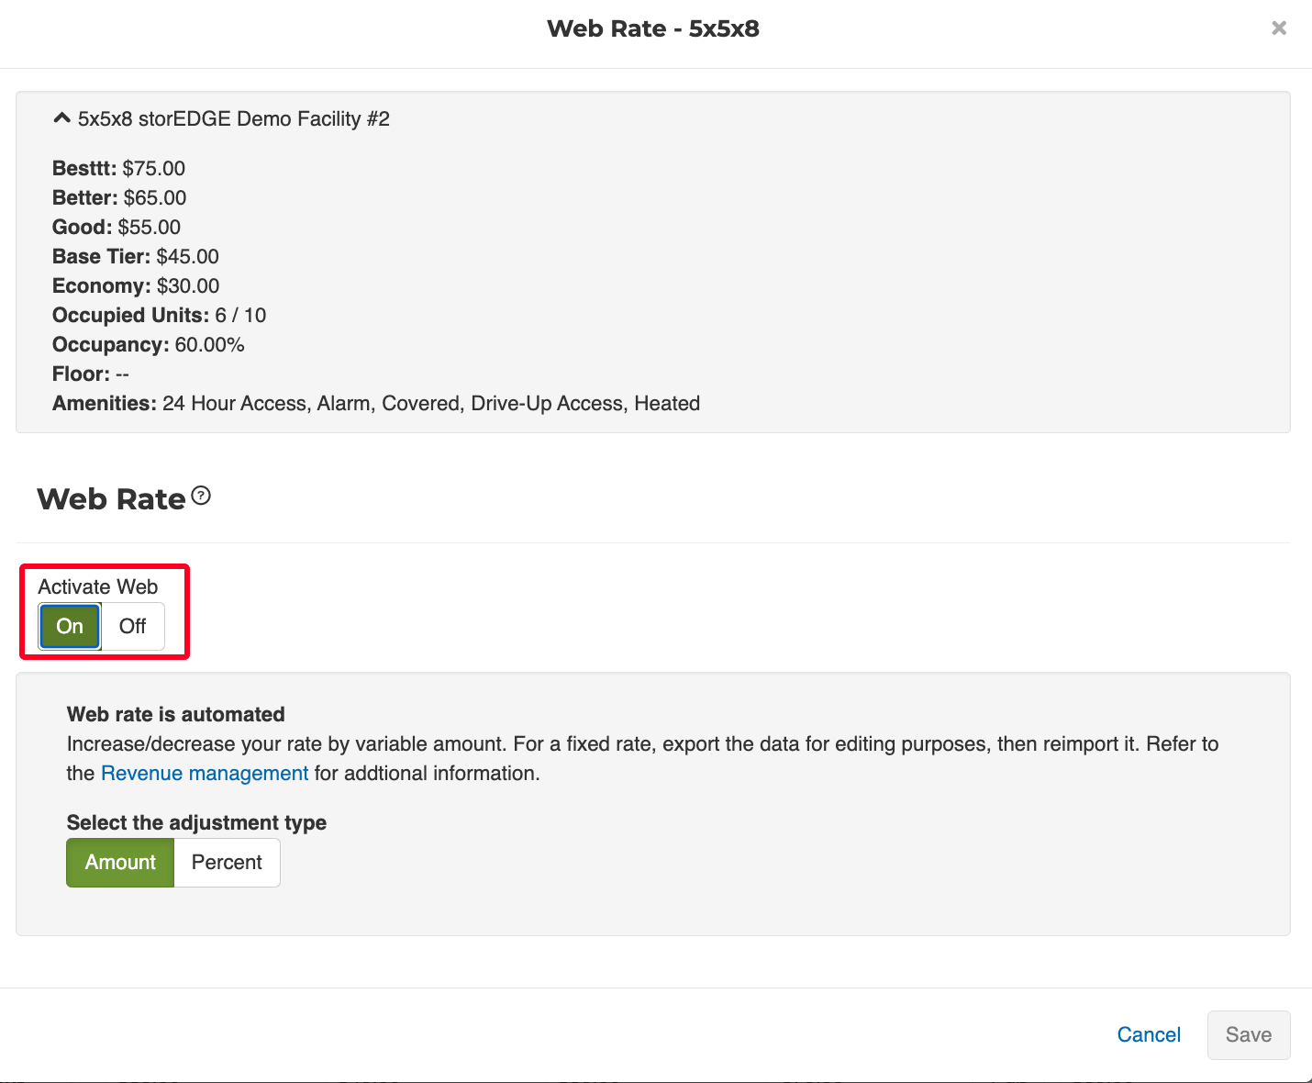1312x1083 pixels.
Task: Click the 5x5x8 storEDGE Demo Facility header
Action: coord(233,119)
